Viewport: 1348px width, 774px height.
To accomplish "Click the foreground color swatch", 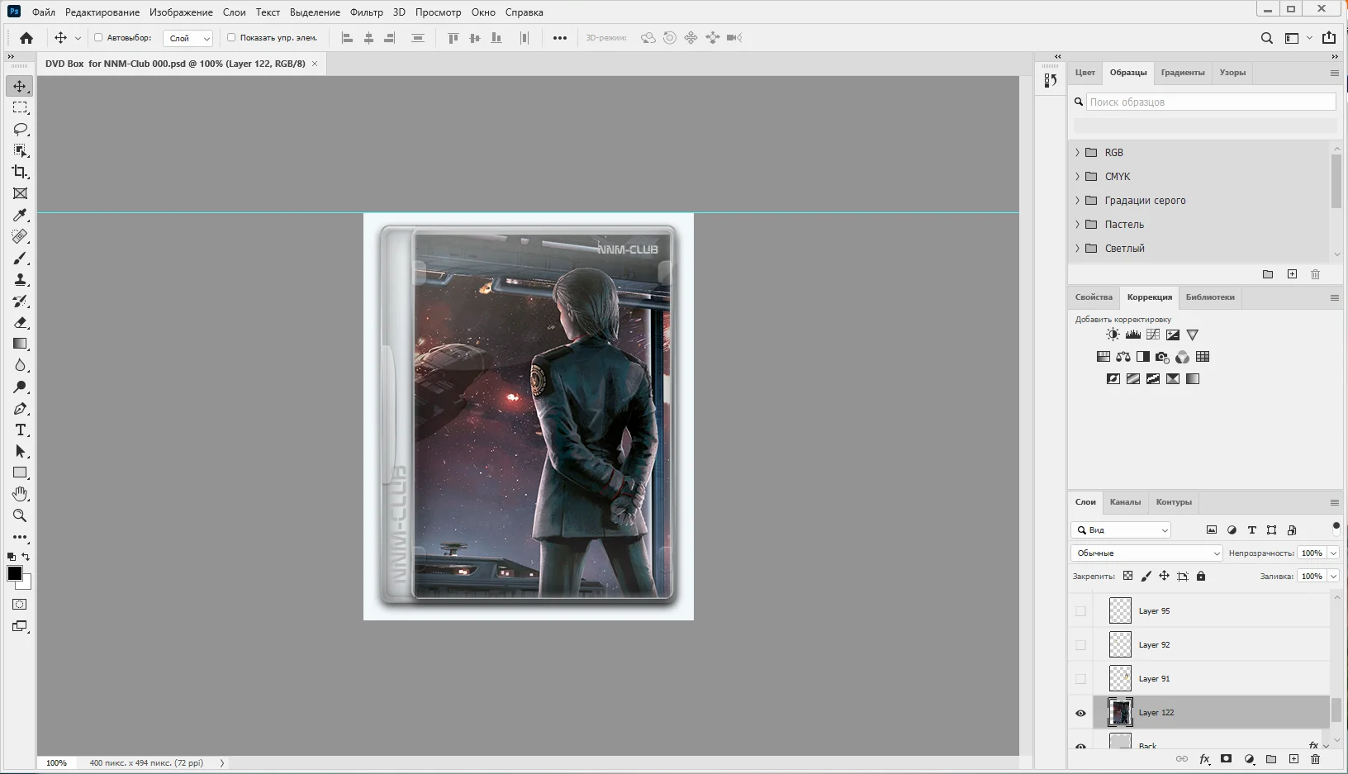I will [x=15, y=573].
